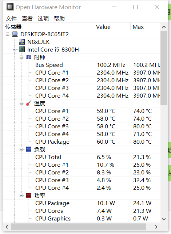Click the vertical scrollbar down arrow

point(164,219)
